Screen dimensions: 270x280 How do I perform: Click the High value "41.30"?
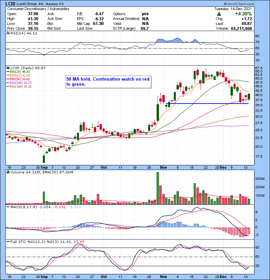point(33,19)
